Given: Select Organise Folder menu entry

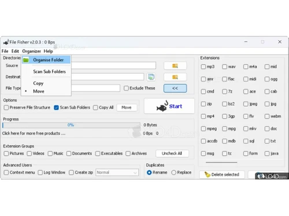Looking at the screenshot, I should [x=46, y=60].
